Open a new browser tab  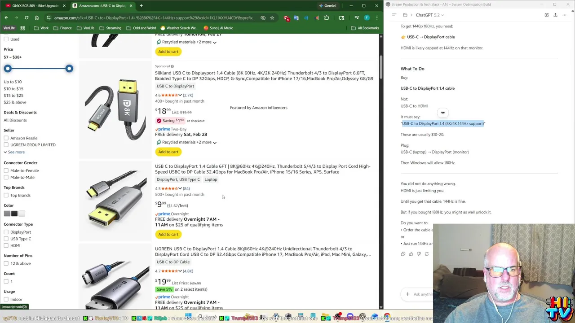tap(141, 6)
